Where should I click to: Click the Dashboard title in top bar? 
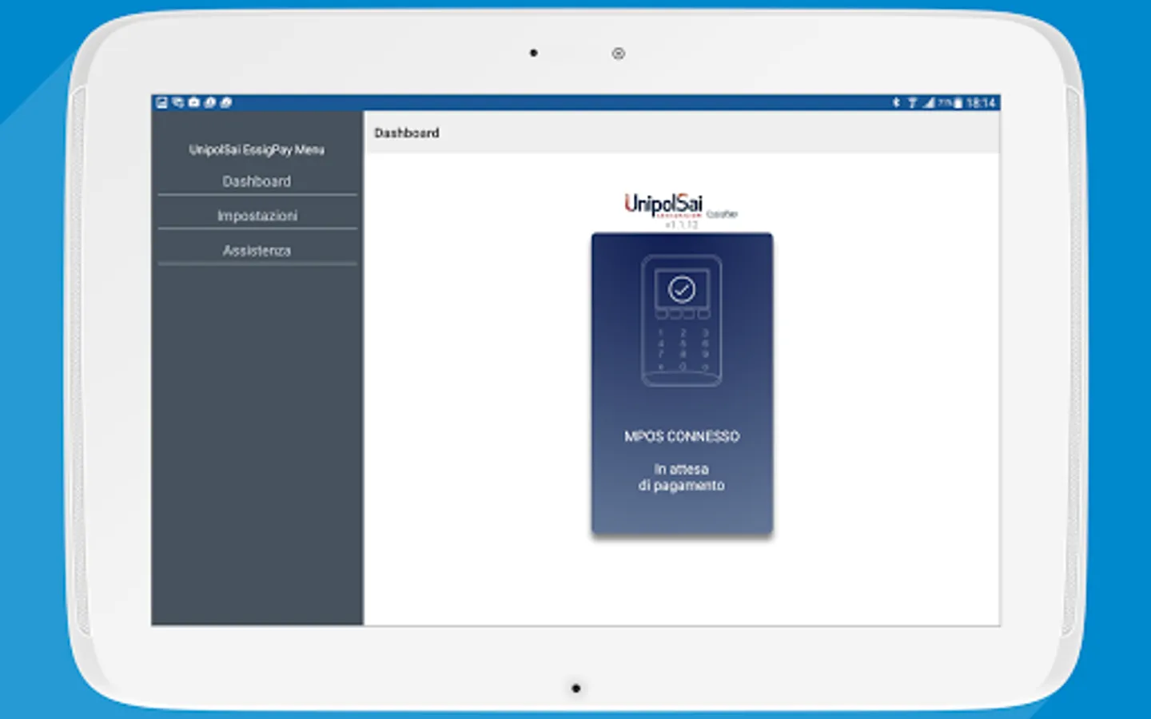pos(407,133)
